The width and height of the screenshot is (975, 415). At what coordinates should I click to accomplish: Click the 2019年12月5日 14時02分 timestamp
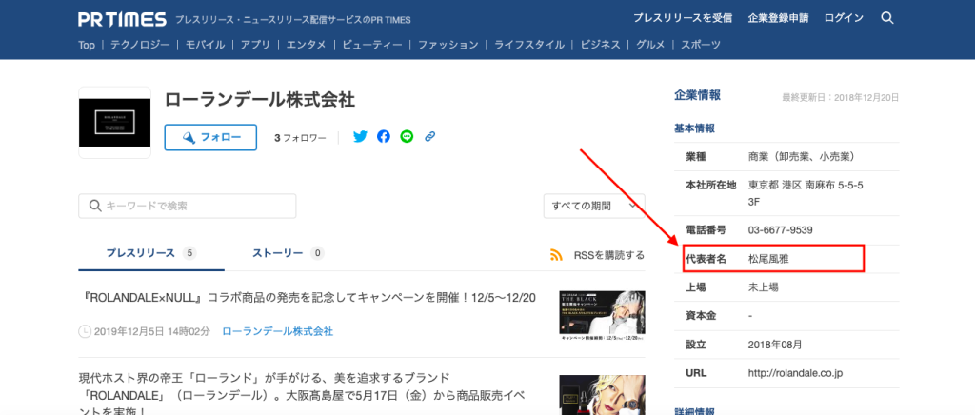pyautogui.click(x=152, y=332)
